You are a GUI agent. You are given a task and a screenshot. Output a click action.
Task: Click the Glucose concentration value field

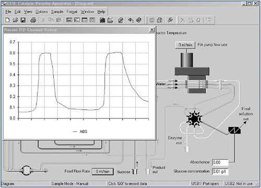pyautogui.click(x=220, y=171)
